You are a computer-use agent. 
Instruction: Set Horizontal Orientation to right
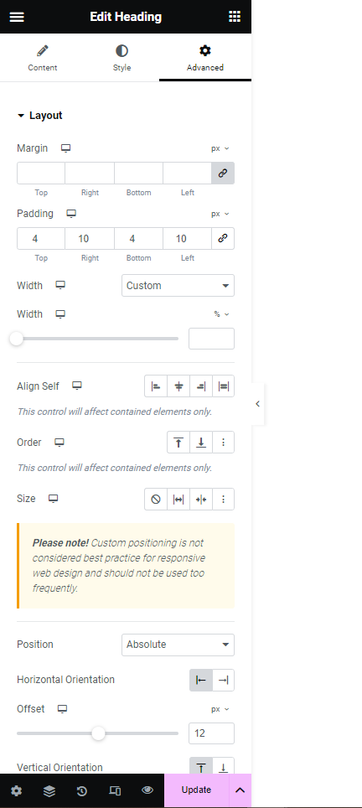pos(223,681)
